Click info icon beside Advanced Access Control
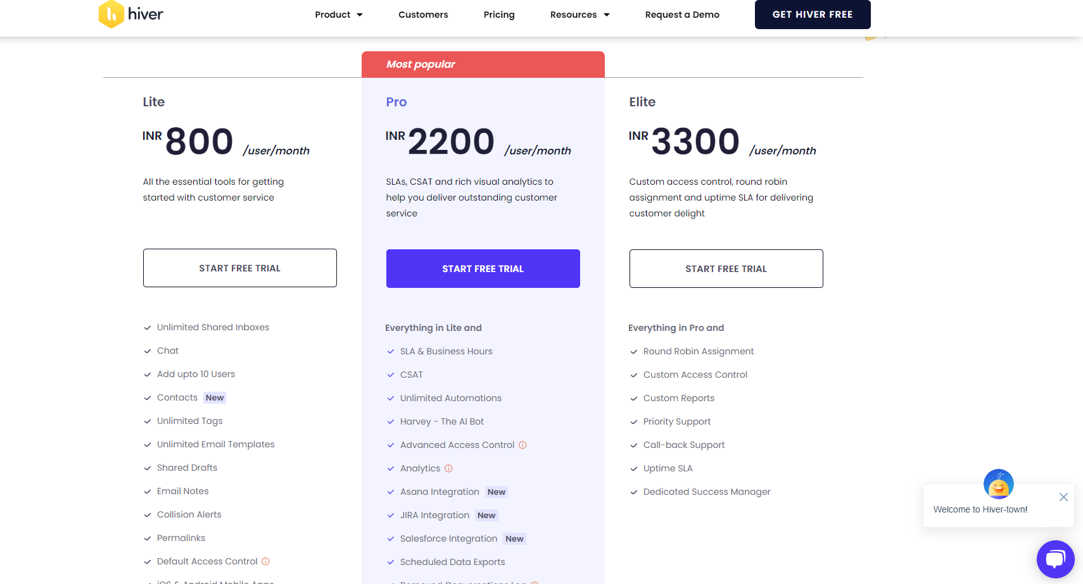The image size is (1083, 584). coord(522,445)
